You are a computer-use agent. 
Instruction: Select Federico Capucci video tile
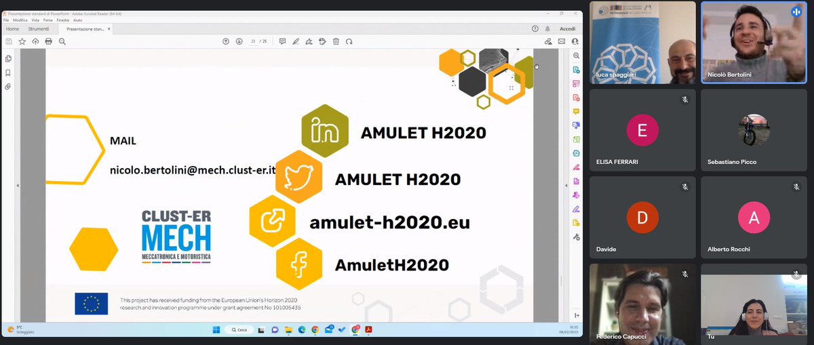coord(642,305)
